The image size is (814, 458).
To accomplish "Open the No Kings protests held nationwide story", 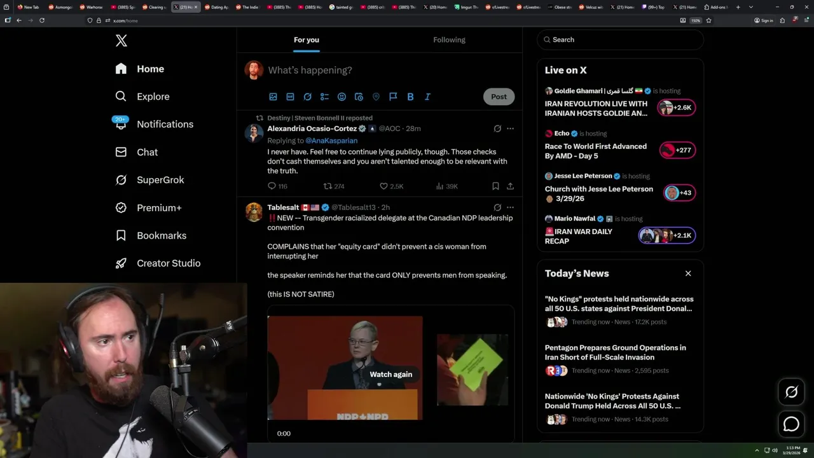I will [619, 304].
